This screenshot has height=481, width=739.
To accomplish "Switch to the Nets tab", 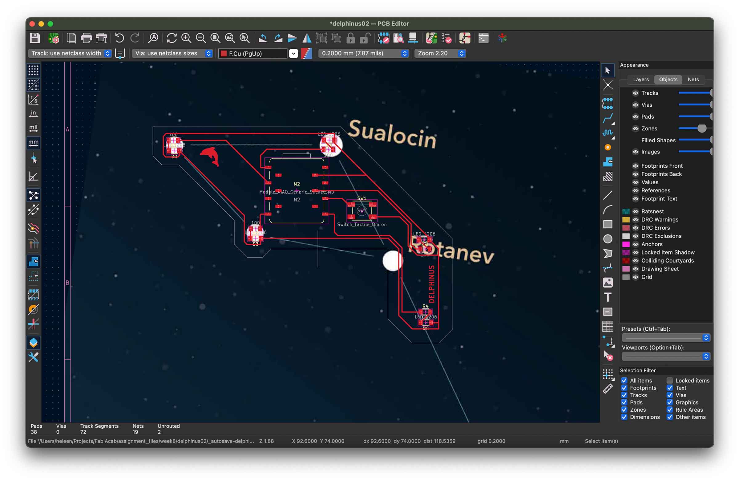I will (x=693, y=79).
